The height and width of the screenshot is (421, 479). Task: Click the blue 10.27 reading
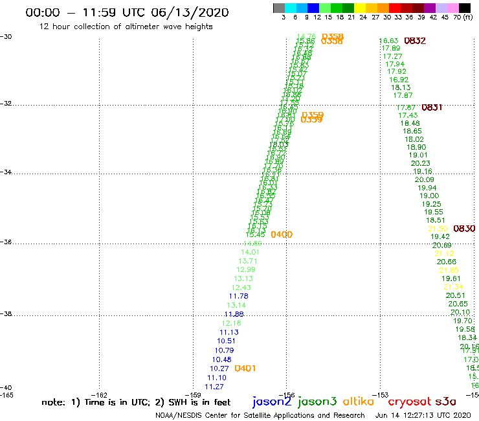pyautogui.click(x=219, y=369)
